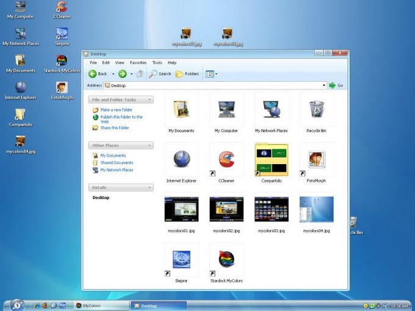Collapse File and Folder Tasks panel
This screenshot has width=415, height=311.
pos(150,99)
